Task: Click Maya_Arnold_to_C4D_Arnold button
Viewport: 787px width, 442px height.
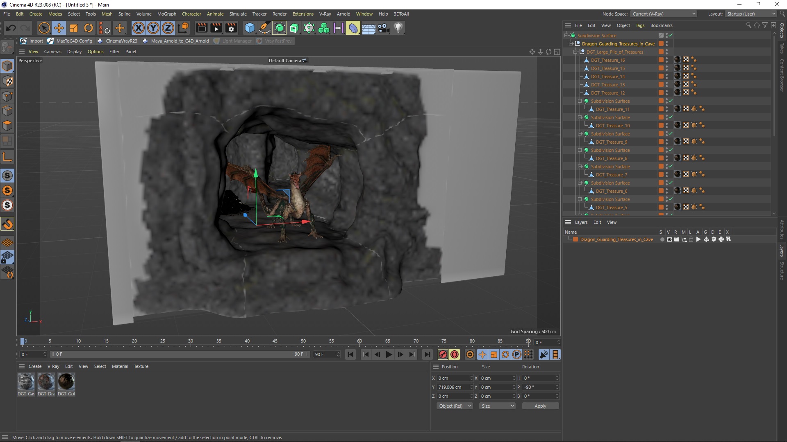Action: click(176, 41)
